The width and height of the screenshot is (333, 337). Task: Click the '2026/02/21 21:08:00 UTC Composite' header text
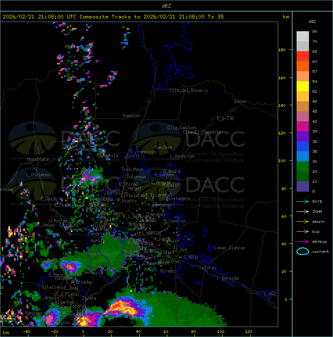56,17
